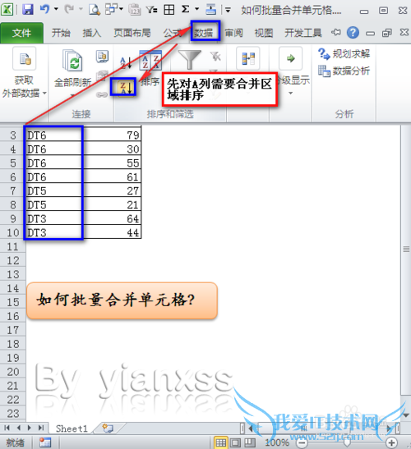This screenshot has width=411, height=449.
Task: Open the 排序 sort dialog button
Action: (x=150, y=69)
